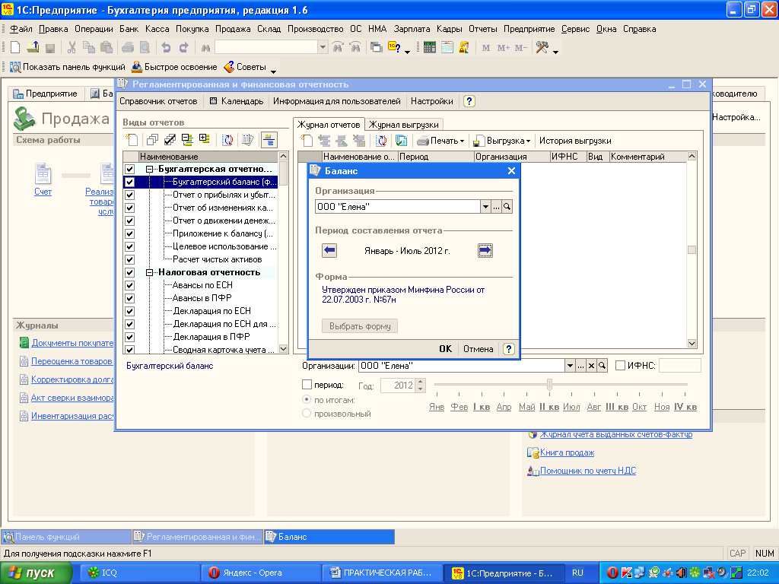This screenshot has width=779, height=584.
Task: Open the calculator icon in toolbar
Action: (x=430, y=48)
